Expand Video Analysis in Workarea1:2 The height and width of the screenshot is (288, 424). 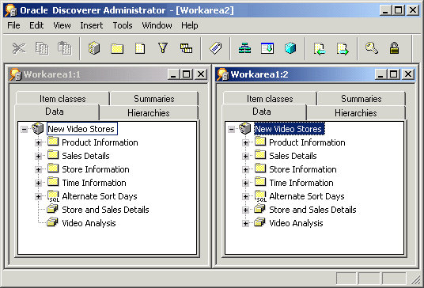click(245, 223)
